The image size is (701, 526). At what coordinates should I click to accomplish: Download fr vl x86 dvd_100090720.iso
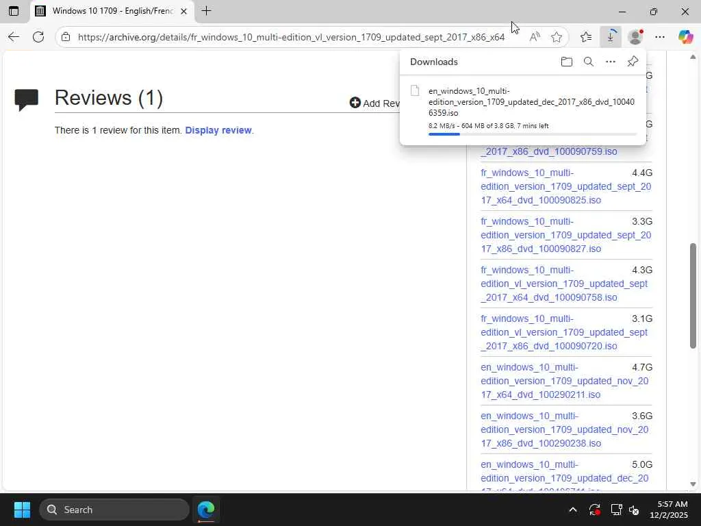pos(564,332)
